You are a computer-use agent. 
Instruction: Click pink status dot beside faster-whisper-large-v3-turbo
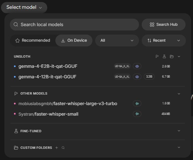click(15, 103)
